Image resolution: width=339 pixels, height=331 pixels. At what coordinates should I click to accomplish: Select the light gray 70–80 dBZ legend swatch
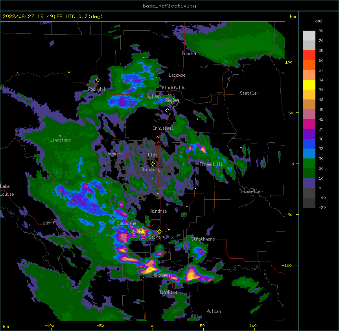tap(309, 36)
